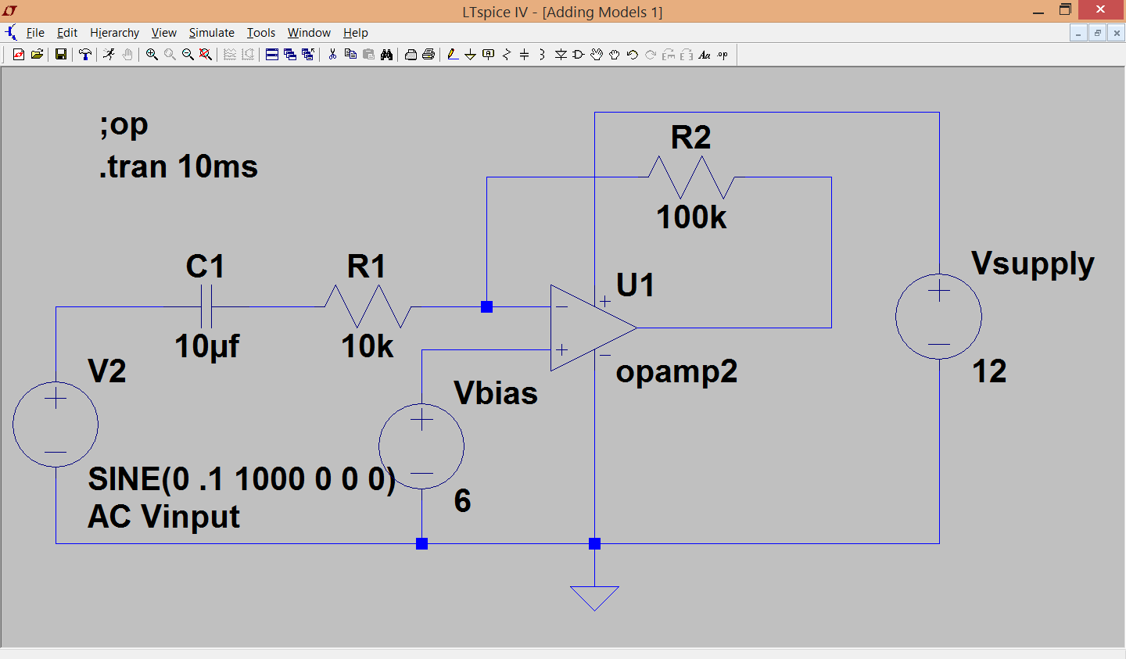Place a capacitor component
1126x659 pixels.
pyautogui.click(x=525, y=54)
